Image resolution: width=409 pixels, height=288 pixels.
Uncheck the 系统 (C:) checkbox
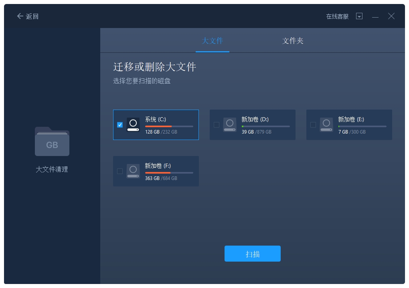pyautogui.click(x=120, y=125)
